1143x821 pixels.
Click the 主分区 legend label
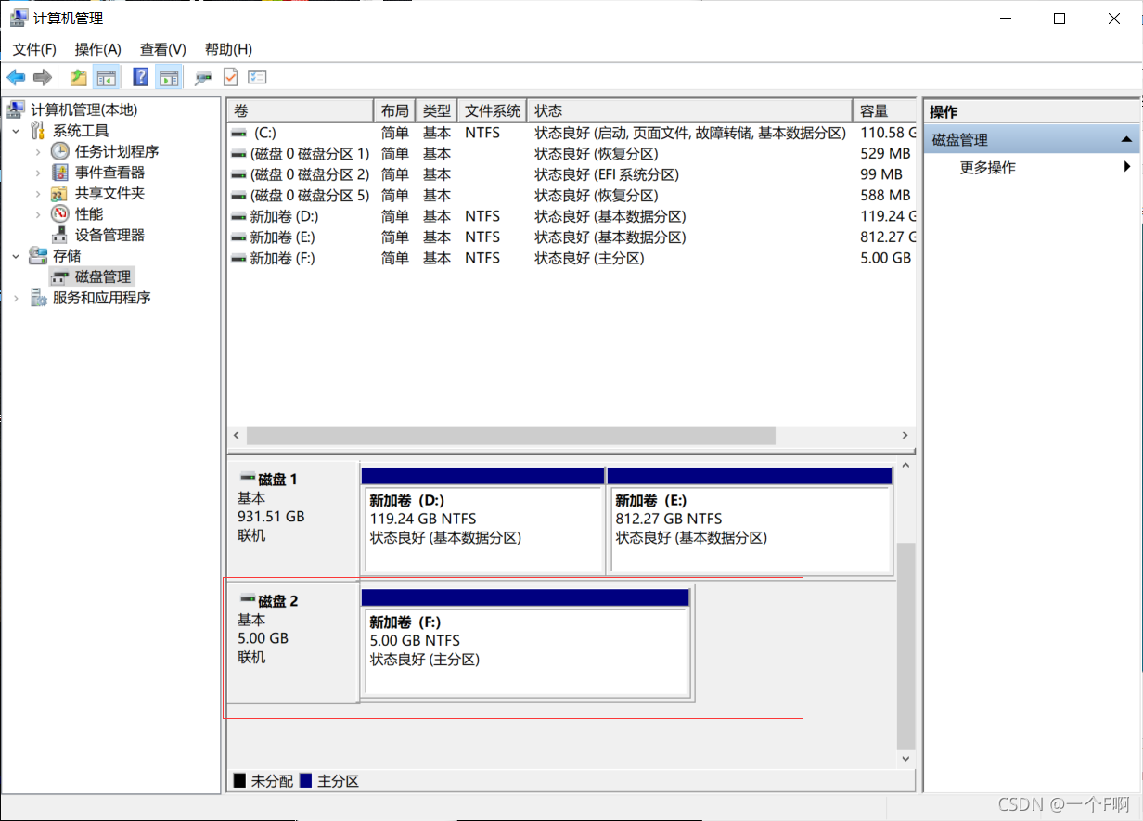pos(338,781)
